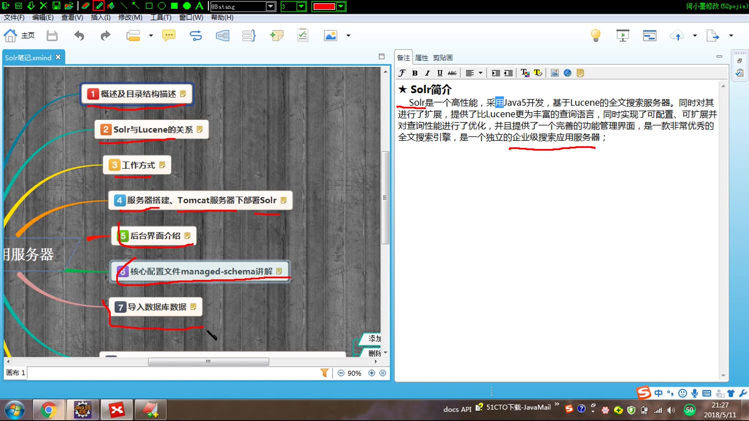Click the green floppy save annotation icon
The height and width of the screenshot is (421, 749).
[56, 6]
